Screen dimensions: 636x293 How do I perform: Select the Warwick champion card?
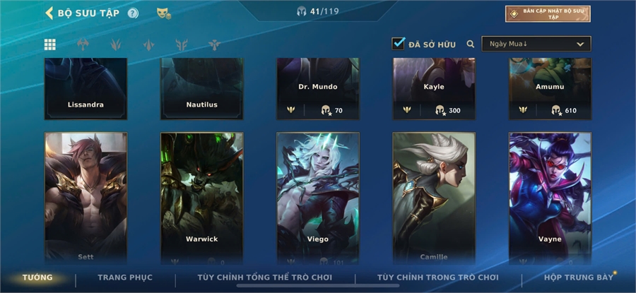tap(201, 198)
